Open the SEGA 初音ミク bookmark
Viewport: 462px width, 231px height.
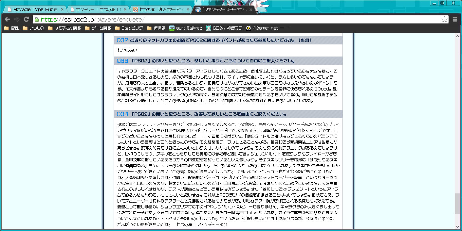pos(224,28)
